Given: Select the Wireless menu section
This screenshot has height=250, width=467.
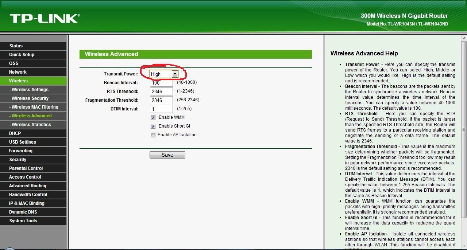Looking at the screenshot, I should tap(33, 81).
